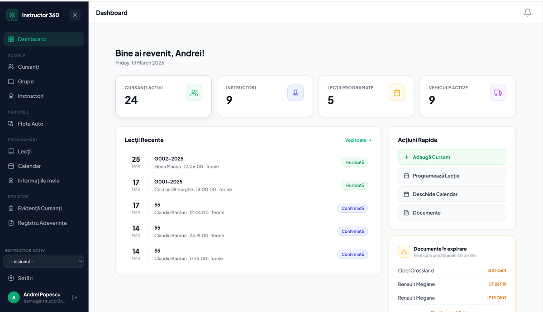Select the Opel Crossland expiring document row

(452, 271)
